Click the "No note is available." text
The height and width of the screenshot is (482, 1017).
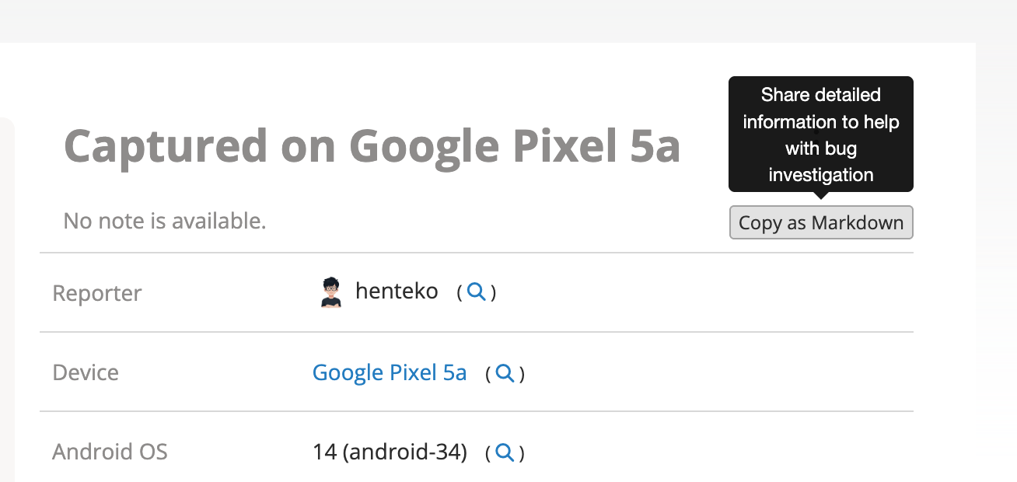coord(165,222)
